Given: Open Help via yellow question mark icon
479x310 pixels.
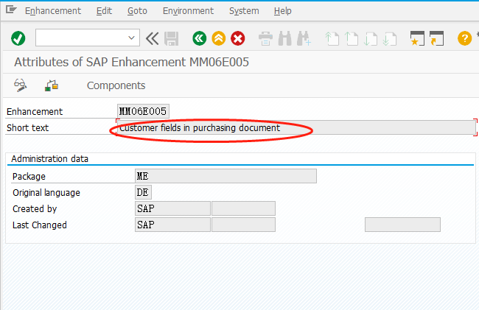Looking at the screenshot, I should (465, 38).
